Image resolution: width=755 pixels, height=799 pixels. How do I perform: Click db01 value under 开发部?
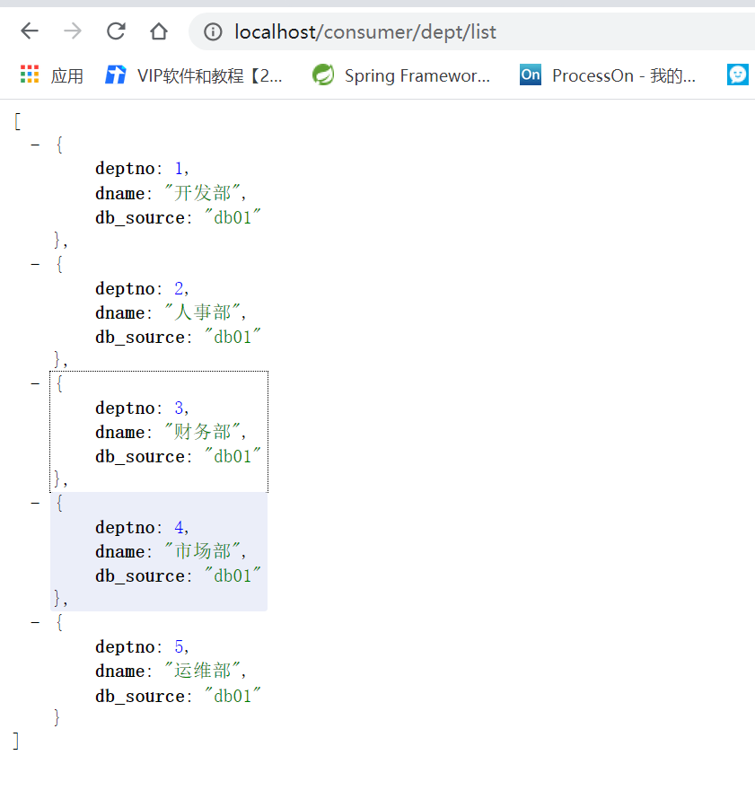(233, 217)
